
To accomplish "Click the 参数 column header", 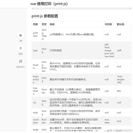I will (x=36, y=24).
